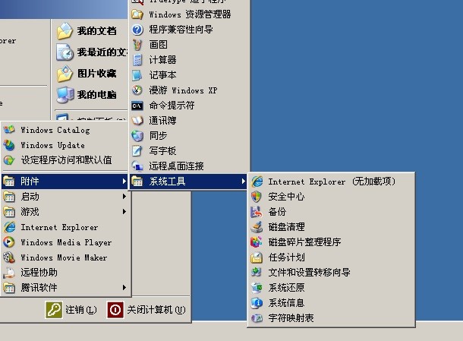Select the 附件 accessories menu item

point(65,182)
